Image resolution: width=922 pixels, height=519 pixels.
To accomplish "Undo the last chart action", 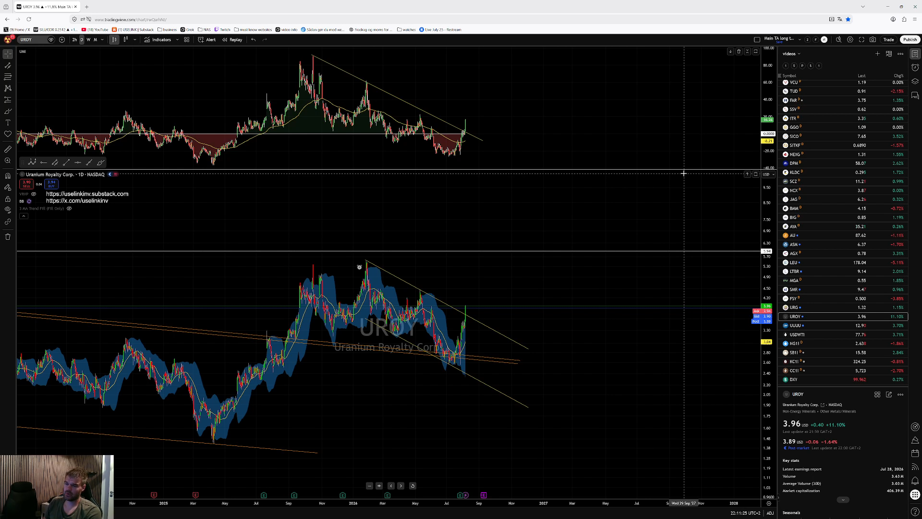I will click(253, 40).
